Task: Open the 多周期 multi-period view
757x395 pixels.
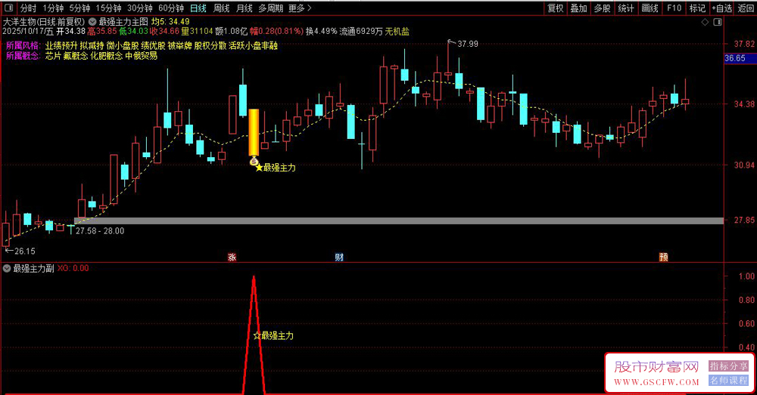Action: click(x=270, y=8)
